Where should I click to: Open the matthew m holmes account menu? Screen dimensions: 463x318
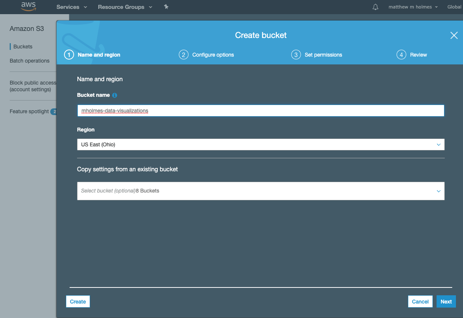(x=413, y=7)
